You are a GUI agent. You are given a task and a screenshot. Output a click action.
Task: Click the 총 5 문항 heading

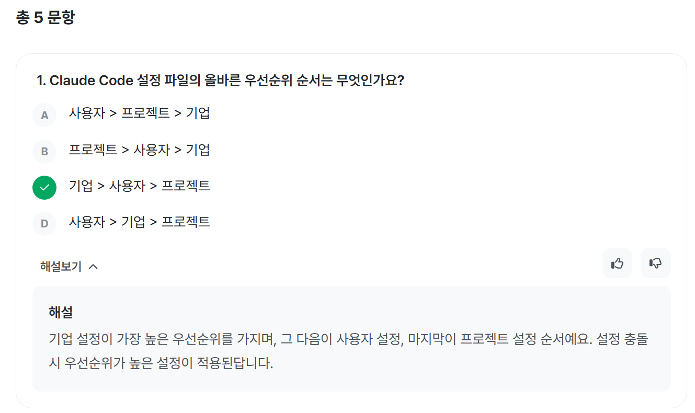pyautogui.click(x=45, y=18)
